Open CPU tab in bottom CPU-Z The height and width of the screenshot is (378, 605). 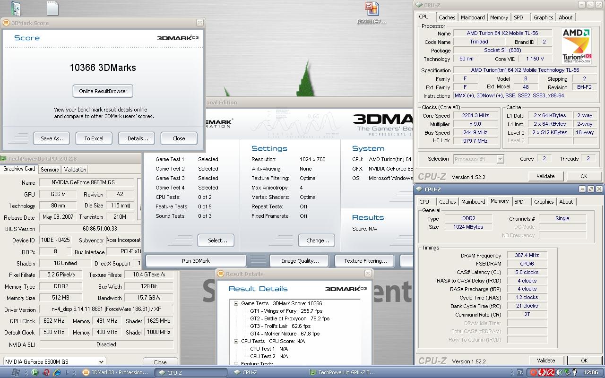tap(424, 202)
